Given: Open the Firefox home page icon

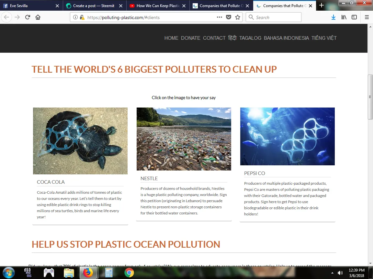Looking at the screenshot, I should (x=38, y=17).
